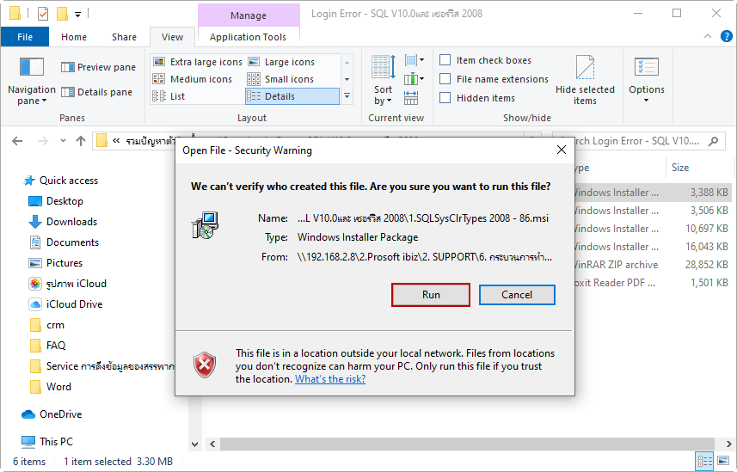Enable Hidden items checkbox

tap(445, 98)
